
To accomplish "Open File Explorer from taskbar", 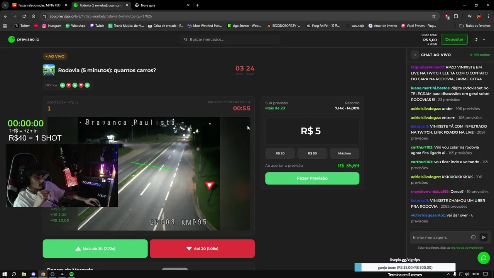I will 24,274.
